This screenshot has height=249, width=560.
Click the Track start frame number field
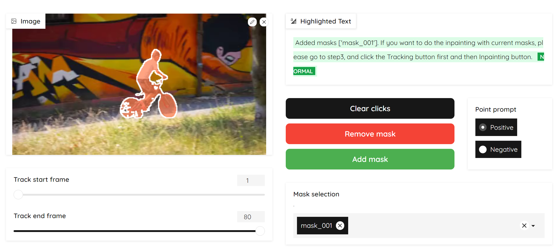coord(251,180)
